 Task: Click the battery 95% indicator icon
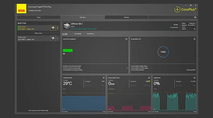click(174, 25)
